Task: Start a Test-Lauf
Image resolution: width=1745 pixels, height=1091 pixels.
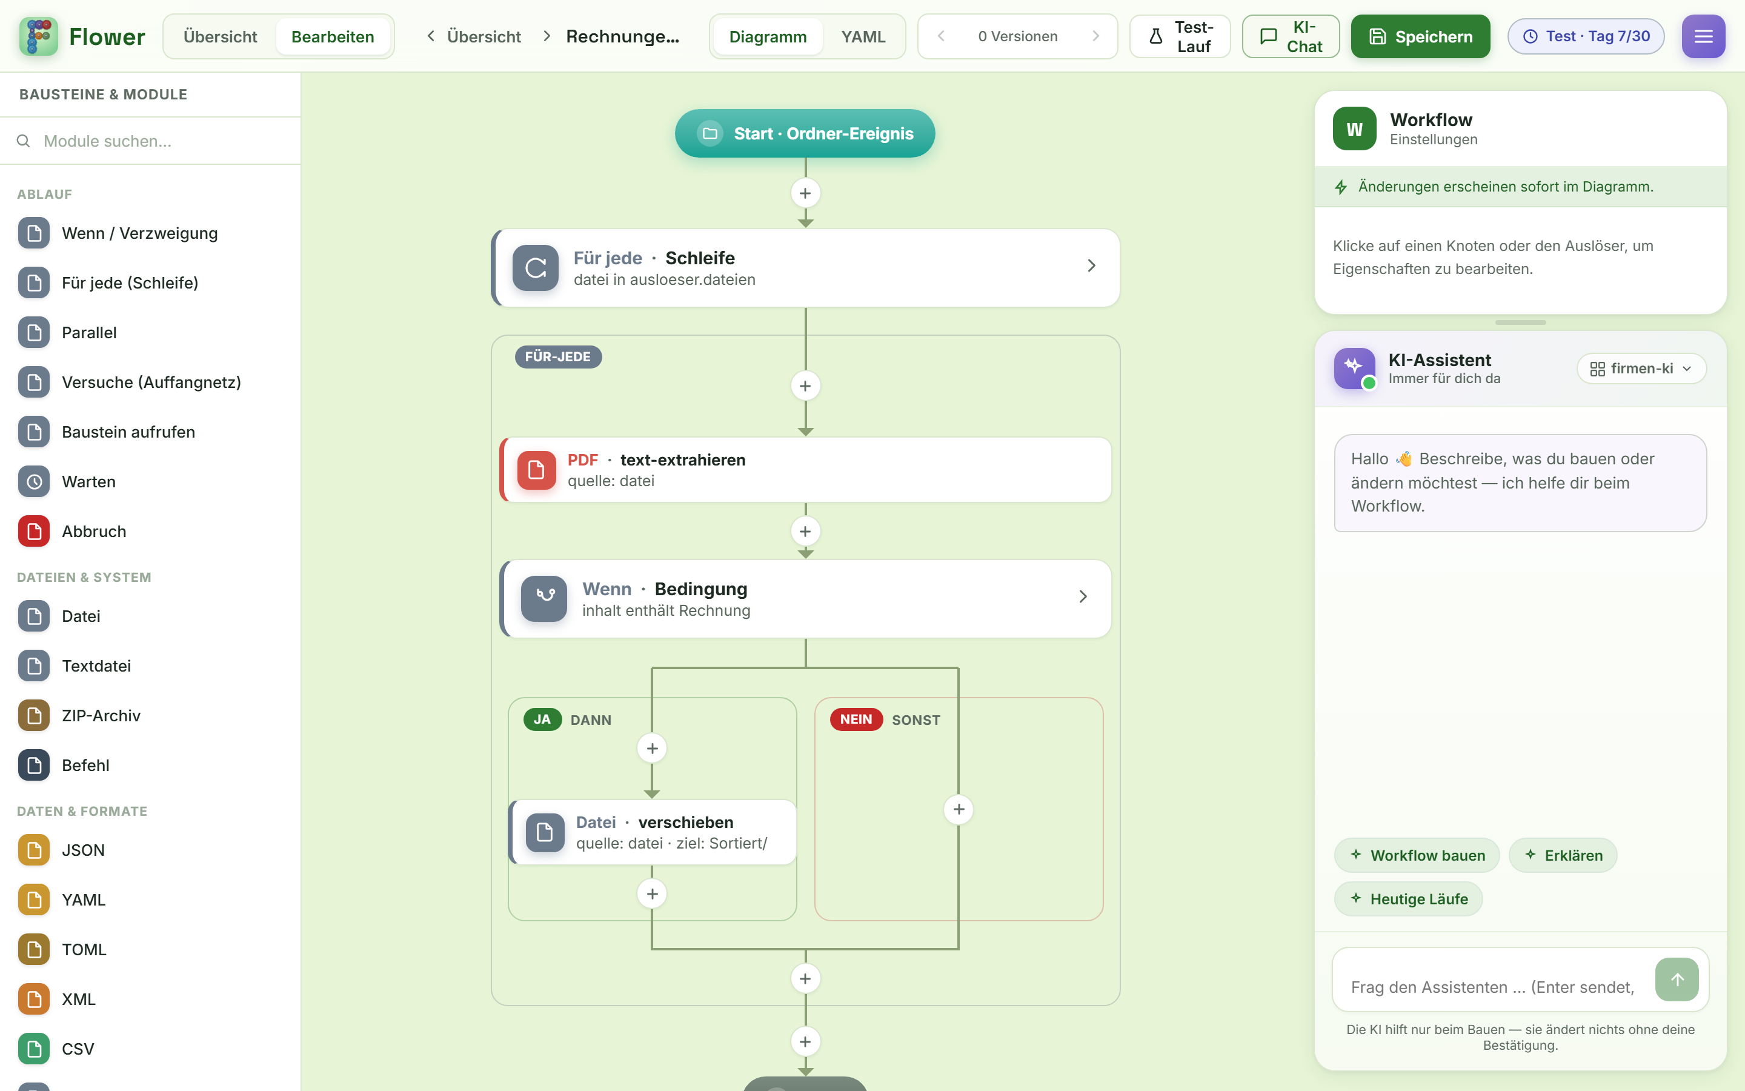Action: coord(1180,36)
